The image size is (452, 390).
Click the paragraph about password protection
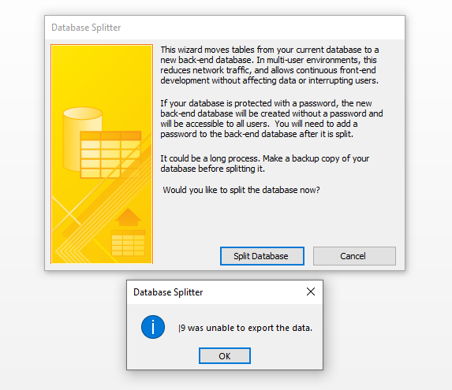point(271,119)
